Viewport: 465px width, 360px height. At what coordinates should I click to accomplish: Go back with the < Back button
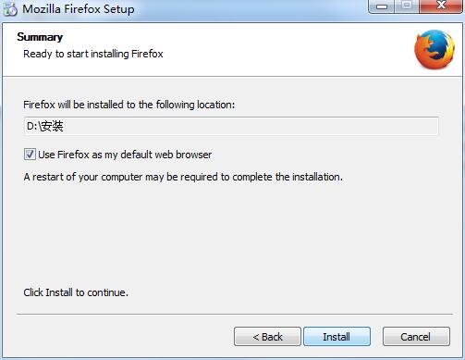point(267,336)
